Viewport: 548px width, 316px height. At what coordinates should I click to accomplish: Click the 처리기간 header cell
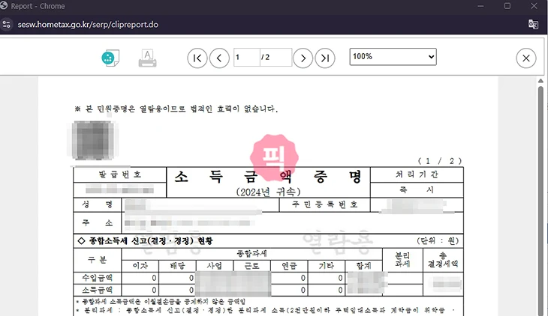[x=417, y=174]
